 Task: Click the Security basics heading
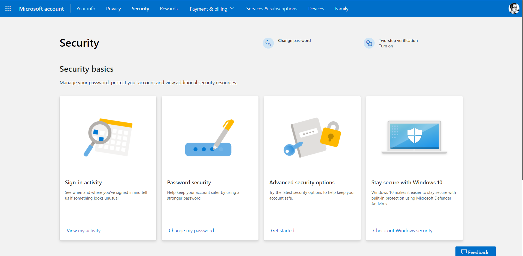point(87,69)
